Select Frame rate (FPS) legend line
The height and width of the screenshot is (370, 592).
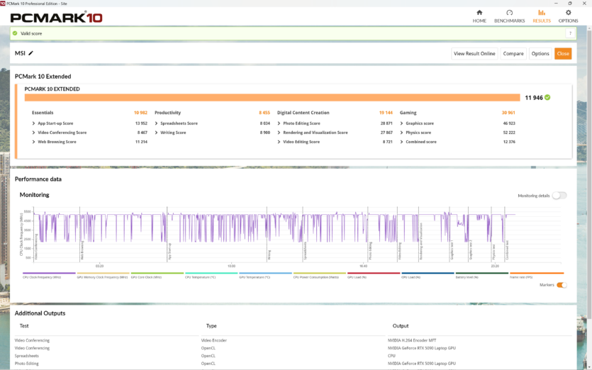point(537,273)
